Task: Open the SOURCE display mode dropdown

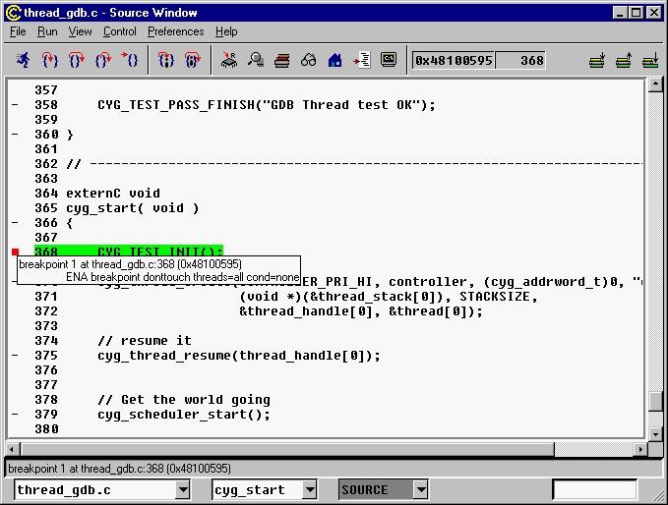Action: (x=421, y=489)
